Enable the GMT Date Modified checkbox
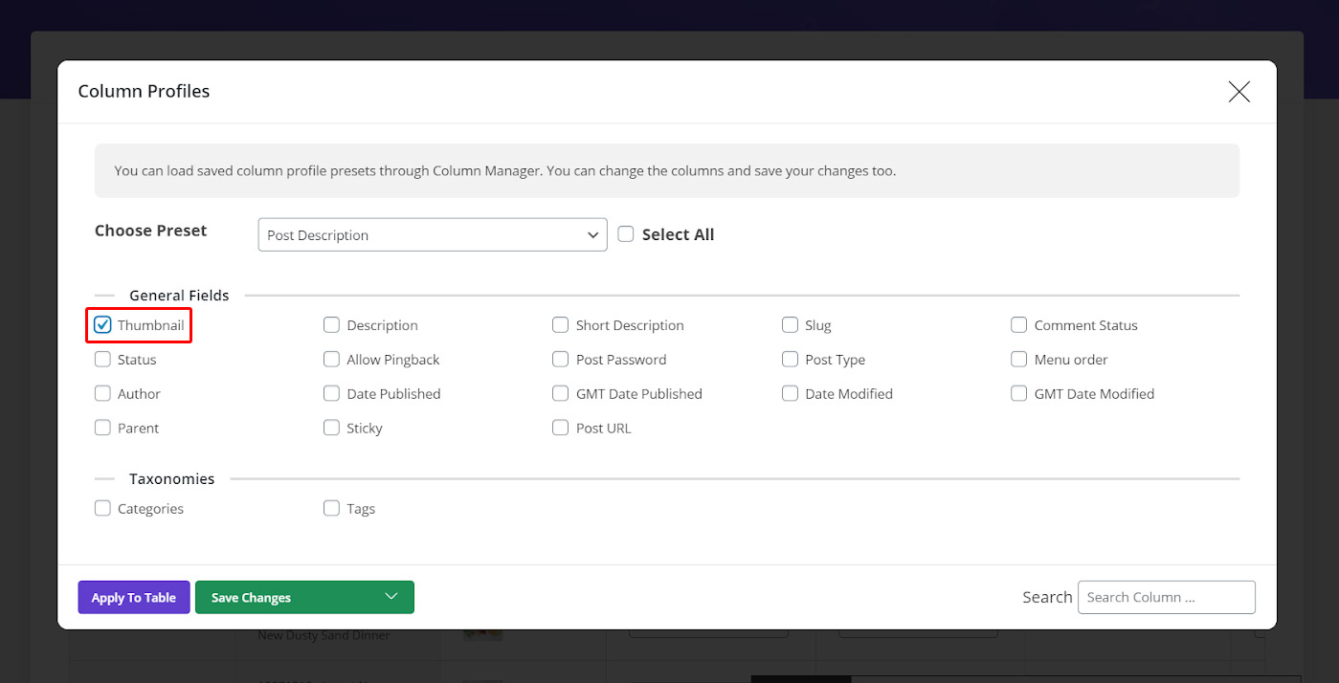This screenshot has width=1339, height=683. pyautogui.click(x=1018, y=394)
